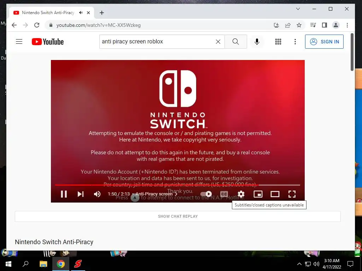Open Windows taskbar search
Viewport: 362px width, 271px height.
coord(25,264)
